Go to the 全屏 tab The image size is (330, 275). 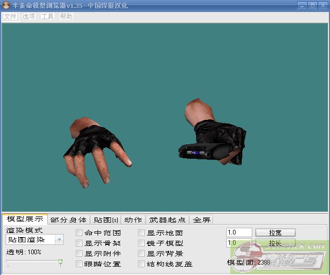(x=202, y=220)
